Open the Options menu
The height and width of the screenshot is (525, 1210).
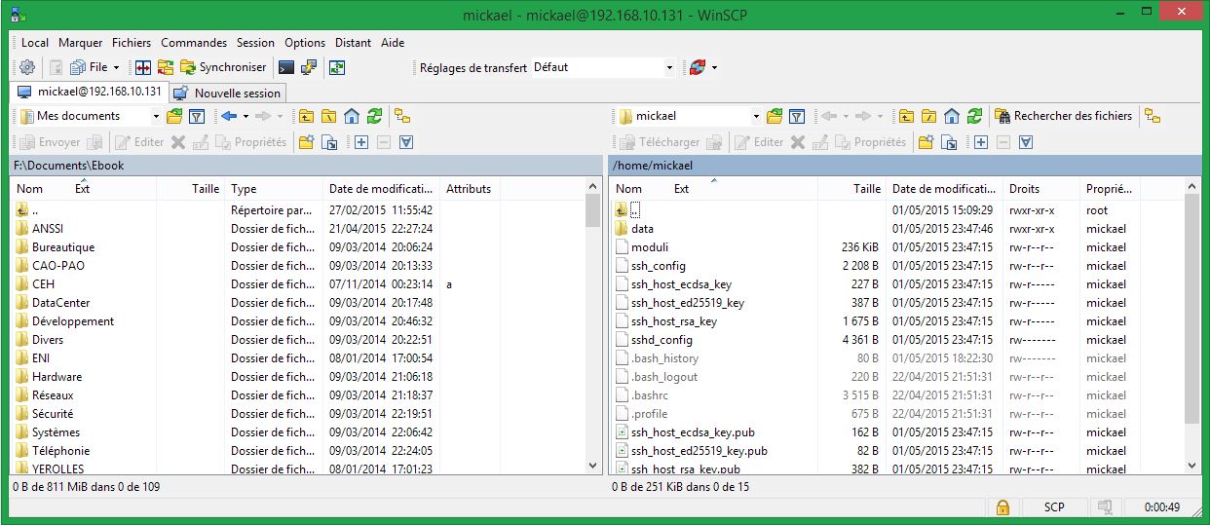pos(305,43)
